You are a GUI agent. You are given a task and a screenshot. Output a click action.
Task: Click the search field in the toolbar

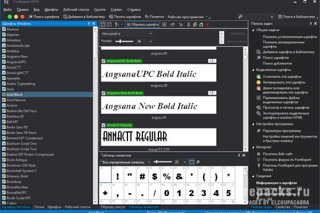point(255,17)
